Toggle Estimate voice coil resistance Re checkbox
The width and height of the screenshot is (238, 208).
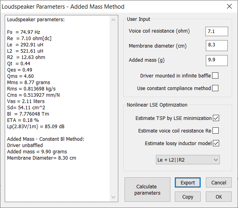click(x=215, y=131)
